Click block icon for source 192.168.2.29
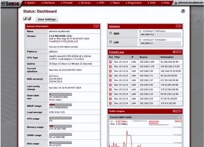This screenshot has width=204, height=147. tap(110, 71)
